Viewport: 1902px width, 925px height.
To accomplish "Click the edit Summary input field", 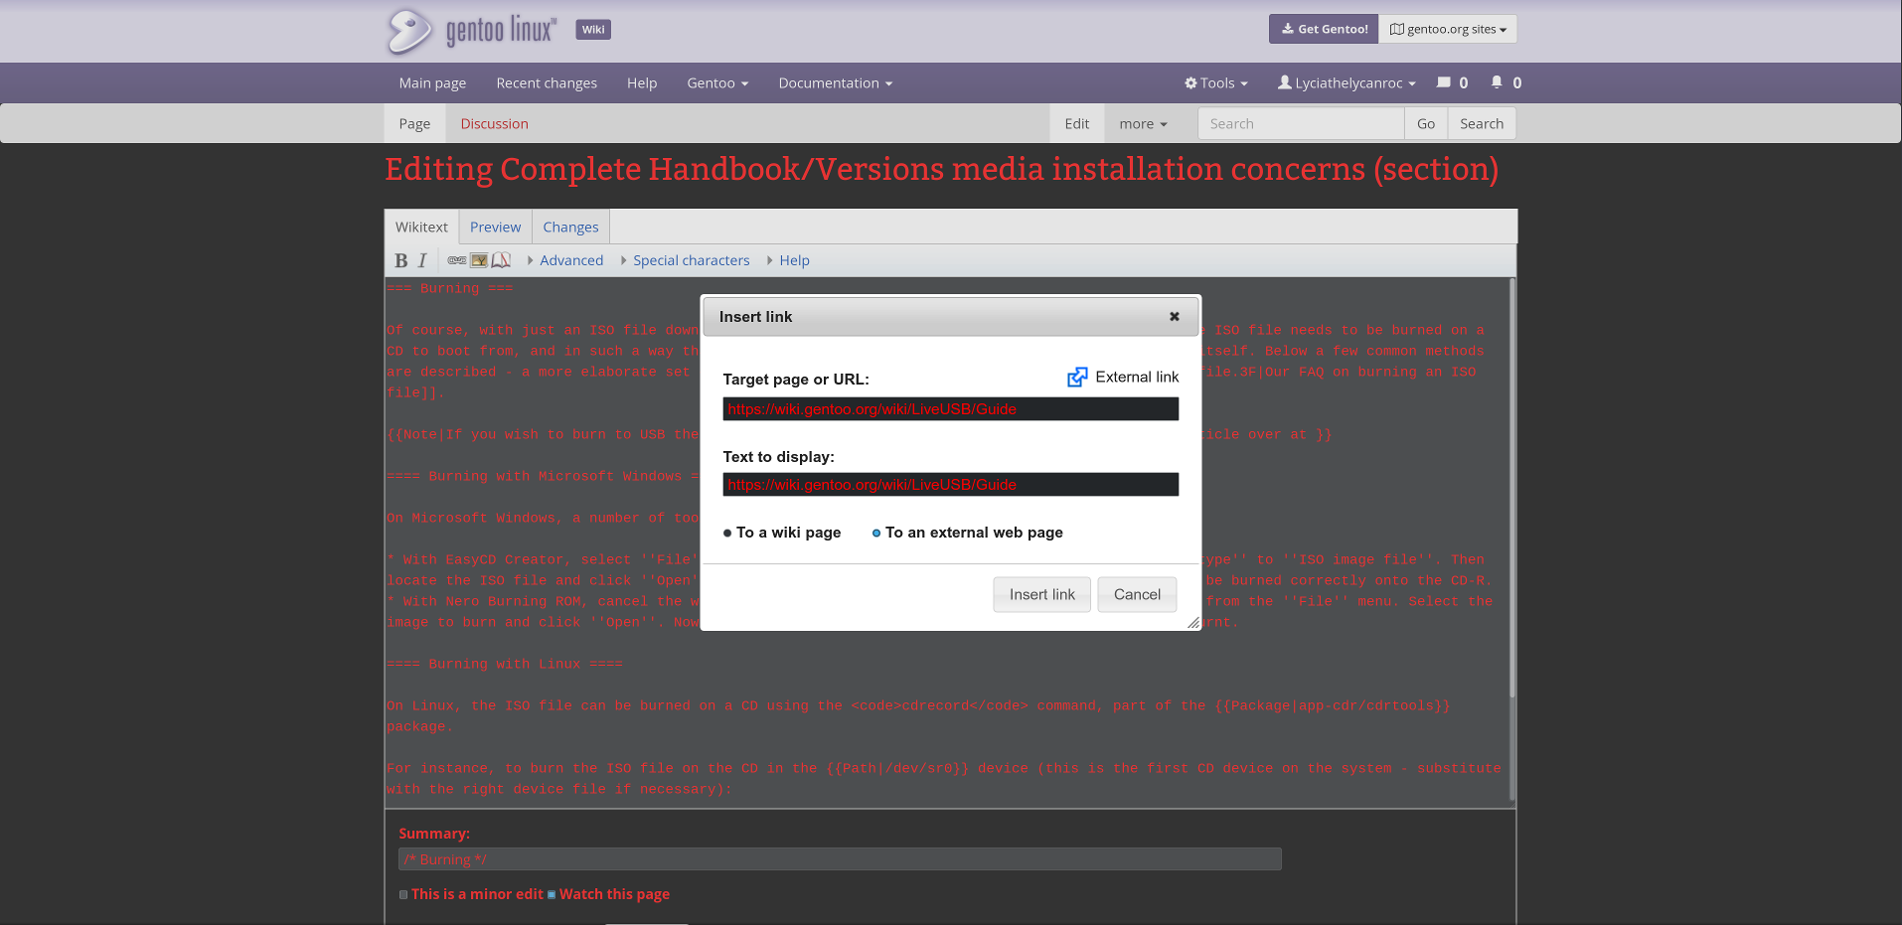I will click(x=840, y=859).
